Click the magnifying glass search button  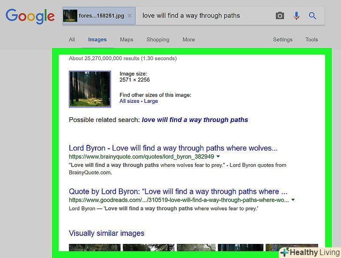pyautogui.click(x=312, y=15)
